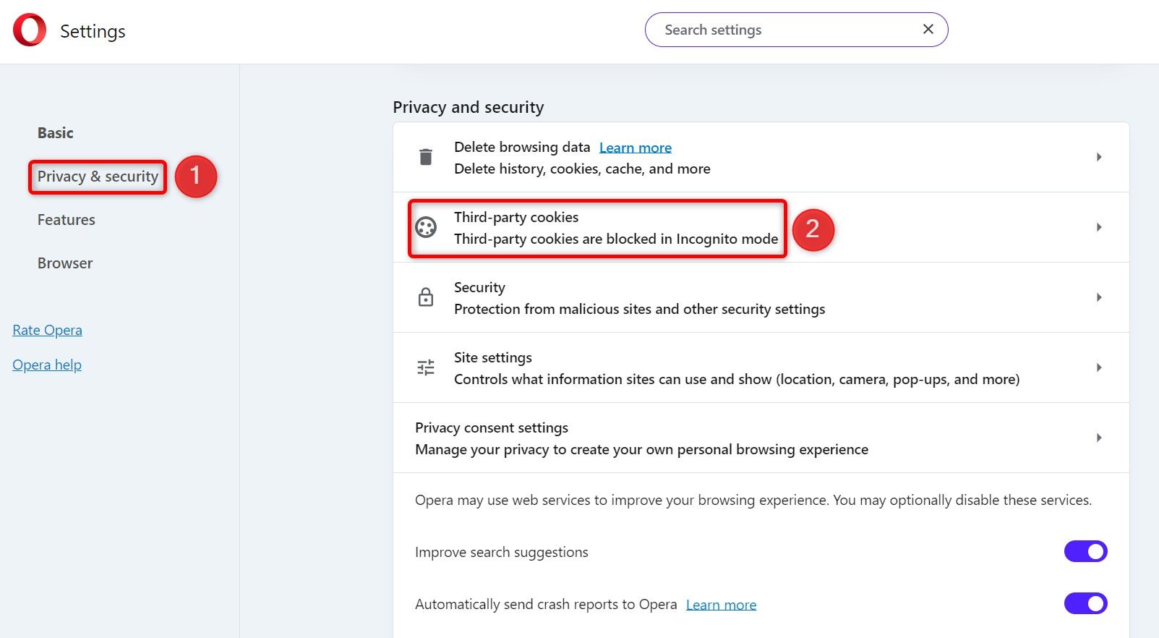Open the Opera help link
The height and width of the screenshot is (638, 1159).
point(47,365)
